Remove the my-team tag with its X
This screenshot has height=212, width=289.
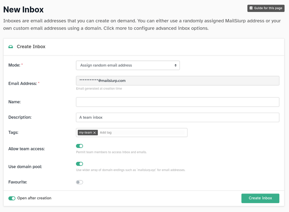pyautogui.click(x=95, y=133)
